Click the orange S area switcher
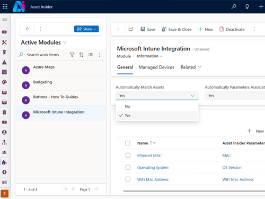Screen dimensions: 265x199 (5, 194)
